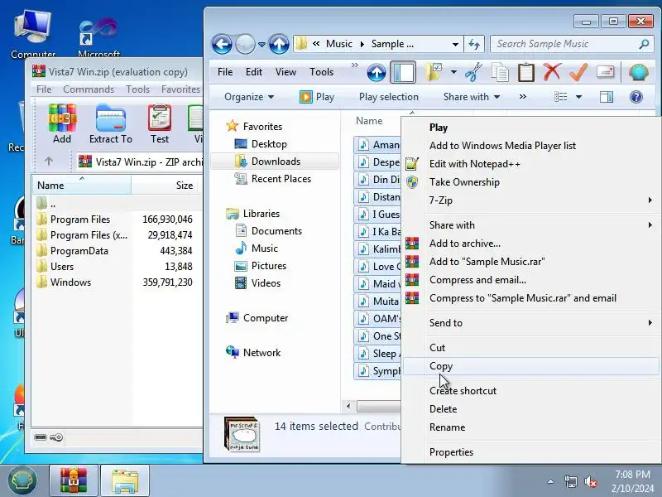The width and height of the screenshot is (662, 497).
Task: Click the network tray icon
Action: point(571,481)
